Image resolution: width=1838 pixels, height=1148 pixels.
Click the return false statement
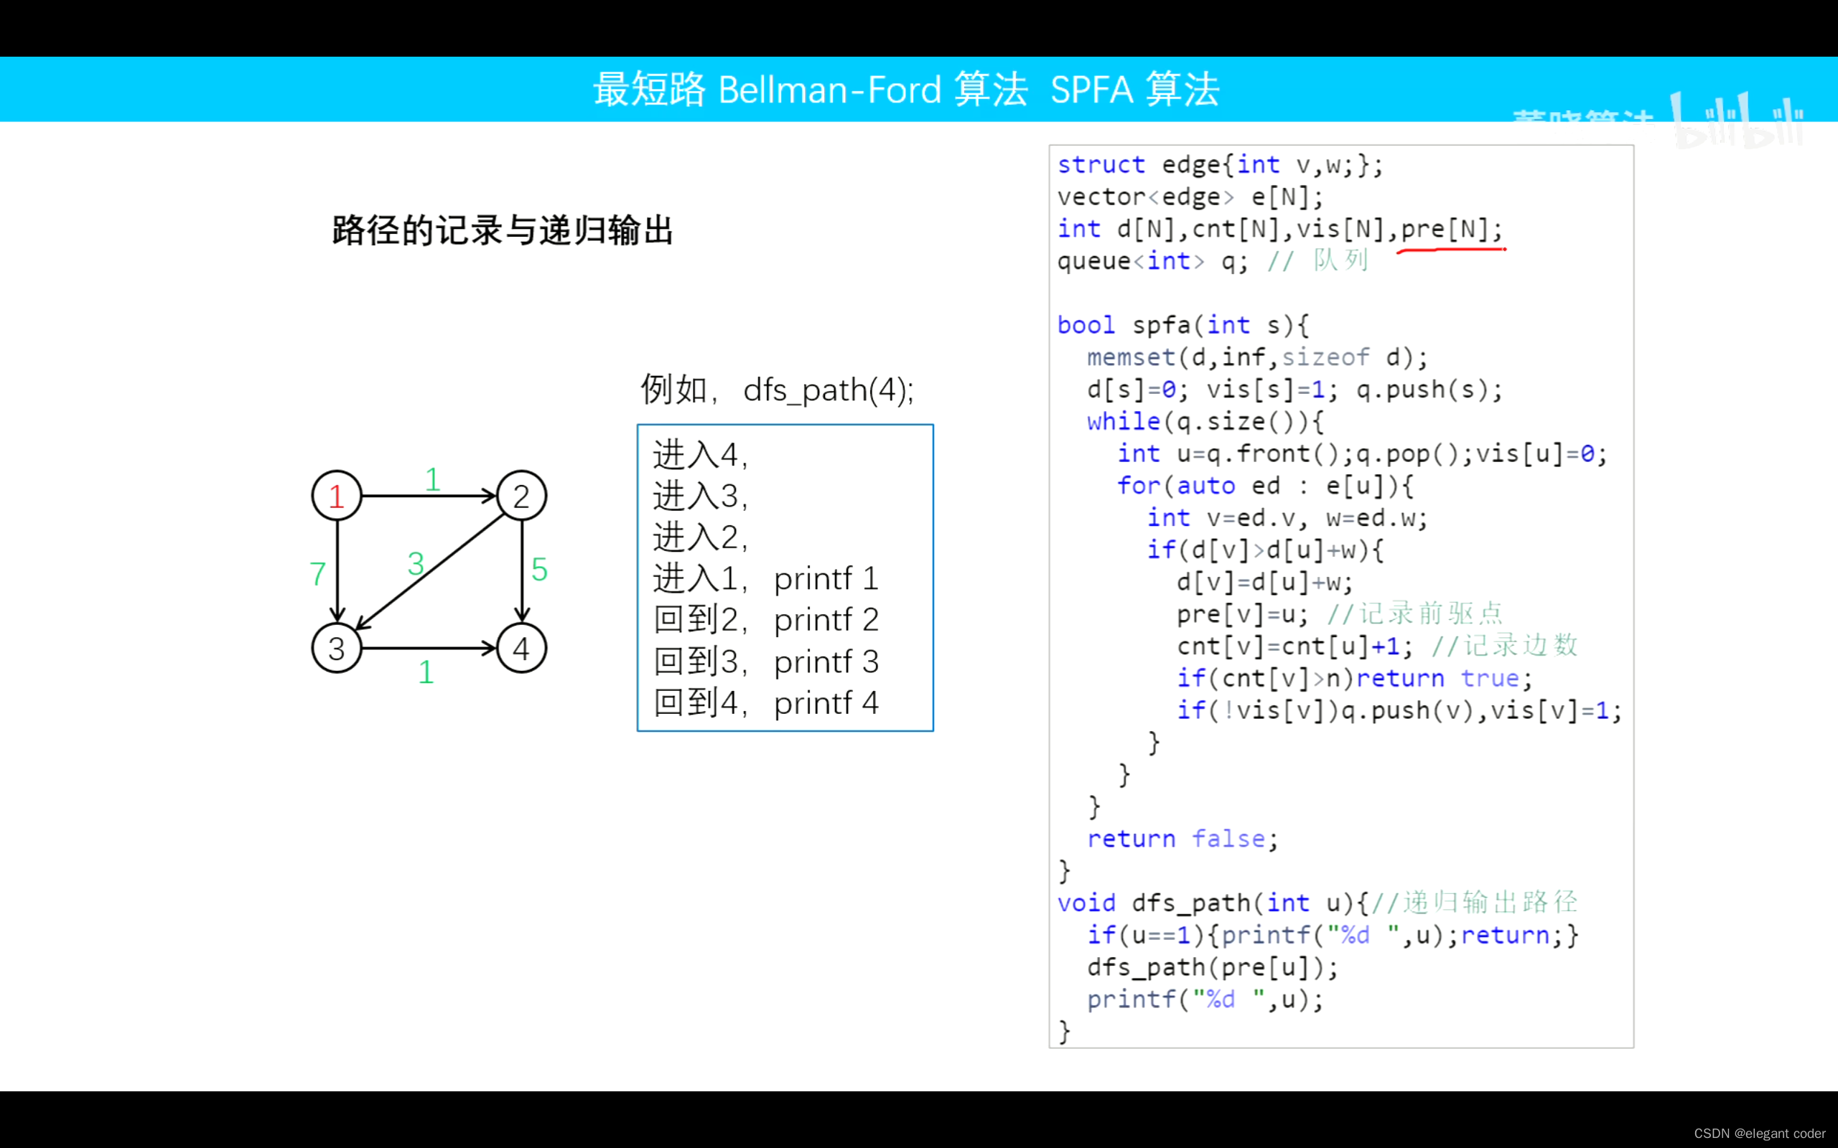tap(1182, 838)
